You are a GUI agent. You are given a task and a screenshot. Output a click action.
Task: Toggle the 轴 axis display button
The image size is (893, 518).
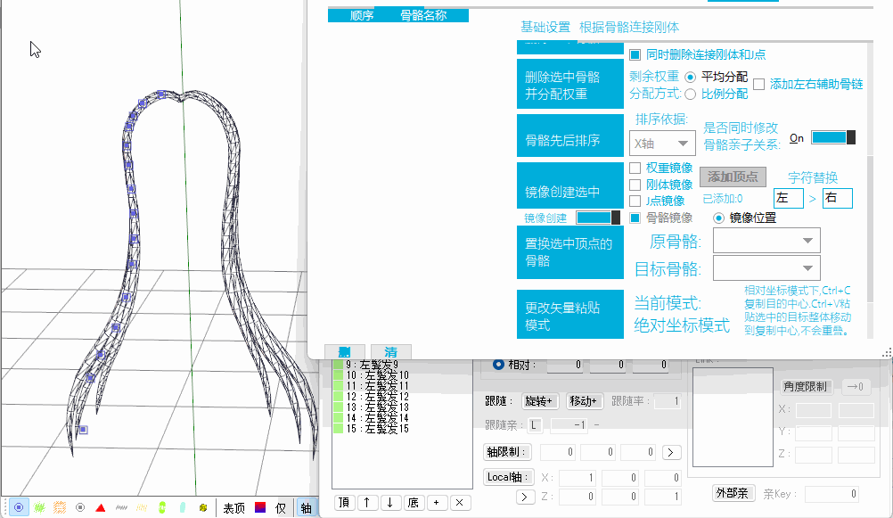point(306,507)
